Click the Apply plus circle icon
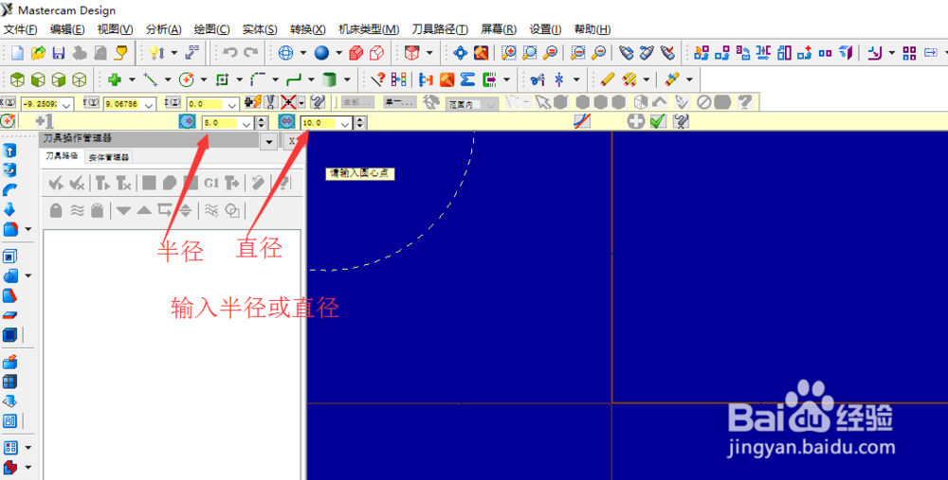 pos(636,122)
